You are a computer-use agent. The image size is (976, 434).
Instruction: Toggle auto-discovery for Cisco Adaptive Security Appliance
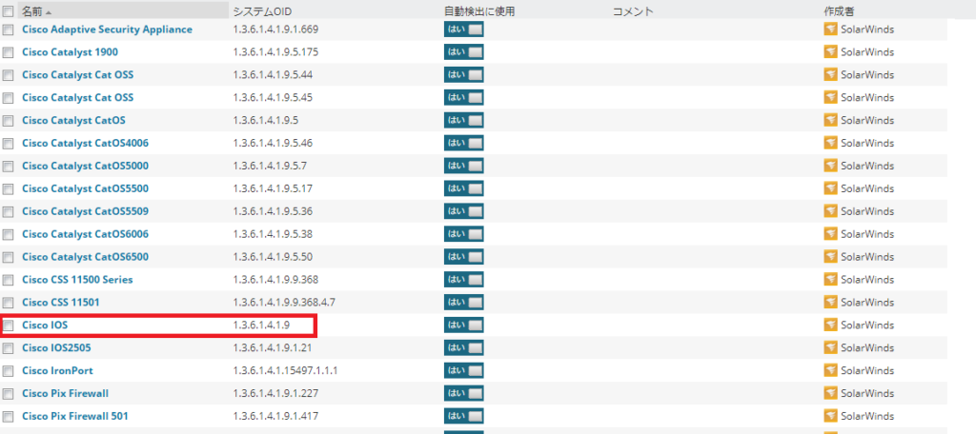click(464, 30)
